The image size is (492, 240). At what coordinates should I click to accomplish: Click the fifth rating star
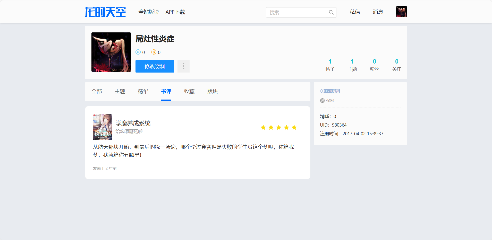(294, 127)
